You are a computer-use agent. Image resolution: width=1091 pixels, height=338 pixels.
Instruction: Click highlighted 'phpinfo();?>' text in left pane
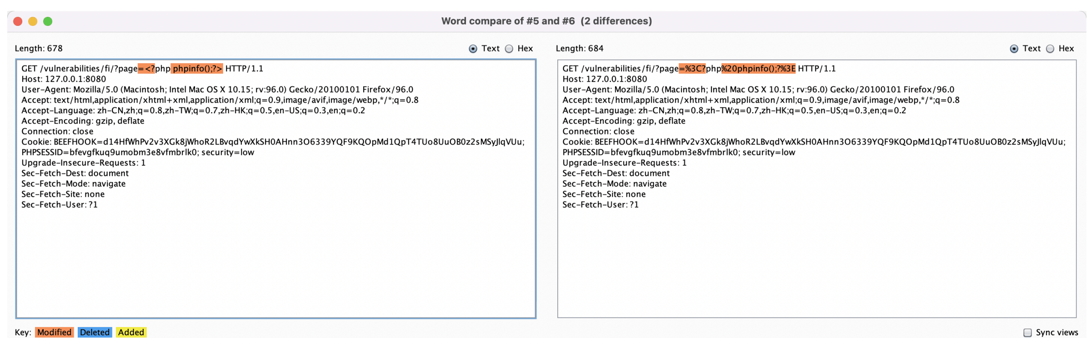coord(197,69)
